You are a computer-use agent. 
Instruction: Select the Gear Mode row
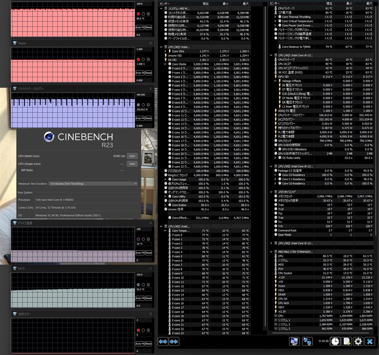click(321, 235)
